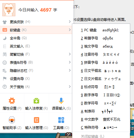Select 软键盘 (K) menu entry
Viewport: 134px width, 138px height.
coord(36,30)
